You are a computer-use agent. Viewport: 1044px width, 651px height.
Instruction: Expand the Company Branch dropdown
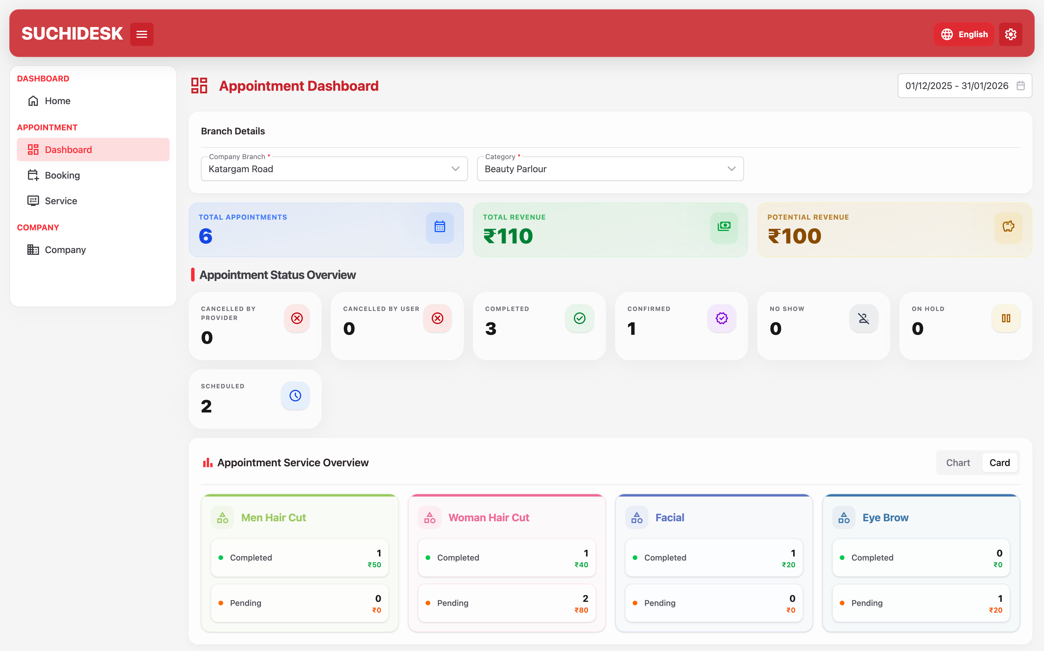(334, 169)
